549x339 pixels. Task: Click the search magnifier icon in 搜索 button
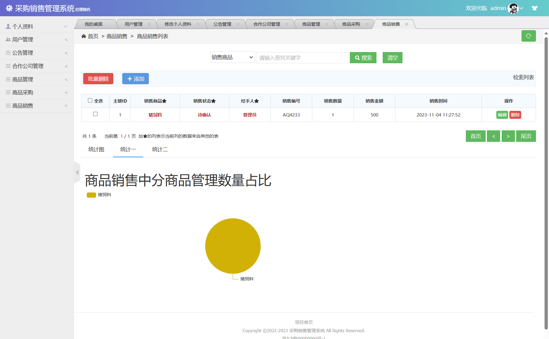click(x=357, y=58)
